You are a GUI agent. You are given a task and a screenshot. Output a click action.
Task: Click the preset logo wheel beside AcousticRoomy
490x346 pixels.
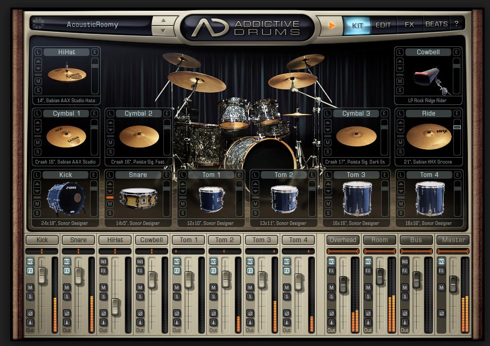[x=38, y=24]
